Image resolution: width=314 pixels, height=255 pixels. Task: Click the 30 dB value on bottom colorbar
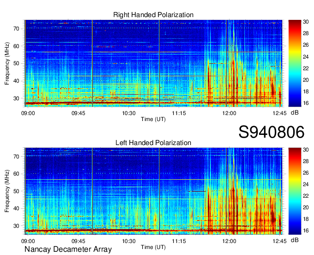[306, 150]
